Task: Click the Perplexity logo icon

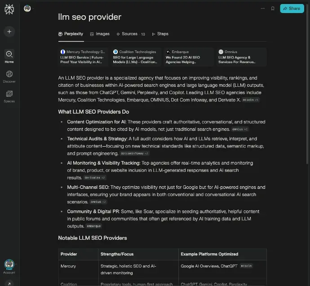Action: [x=9, y=9]
